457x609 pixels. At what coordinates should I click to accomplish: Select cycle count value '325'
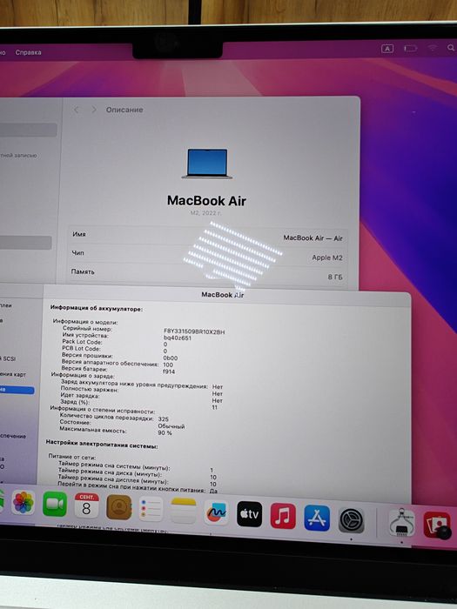click(164, 419)
